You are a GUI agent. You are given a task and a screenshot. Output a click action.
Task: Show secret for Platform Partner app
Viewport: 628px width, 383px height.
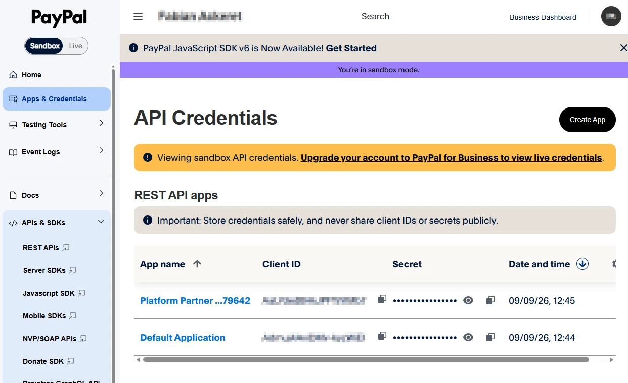tap(468, 300)
